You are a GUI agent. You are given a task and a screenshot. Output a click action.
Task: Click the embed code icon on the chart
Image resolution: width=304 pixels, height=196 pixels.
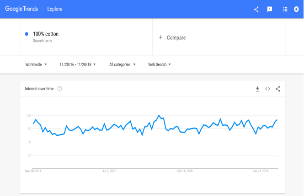pos(267,89)
